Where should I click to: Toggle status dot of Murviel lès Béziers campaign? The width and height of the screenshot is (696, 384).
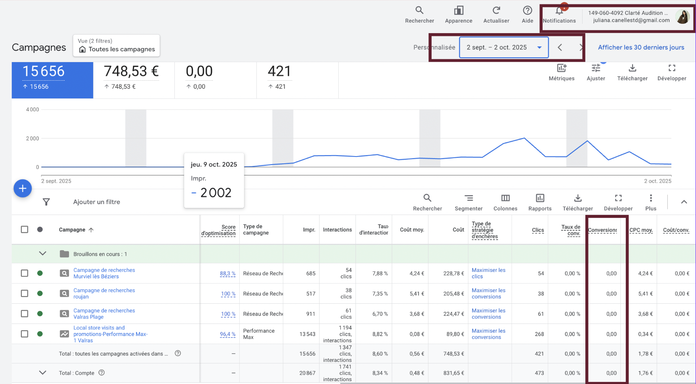[x=40, y=273]
